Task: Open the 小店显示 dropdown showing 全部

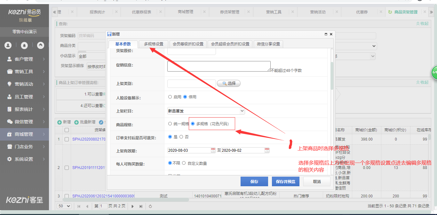Action: 92,56
